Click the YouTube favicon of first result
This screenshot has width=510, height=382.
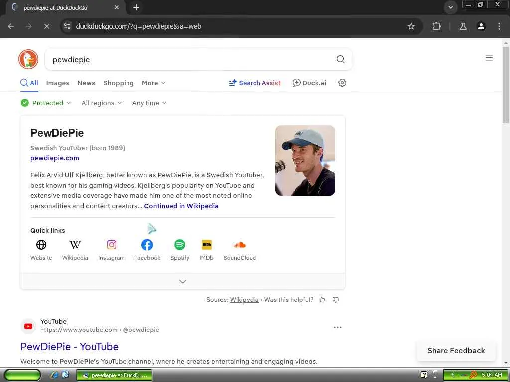28,326
